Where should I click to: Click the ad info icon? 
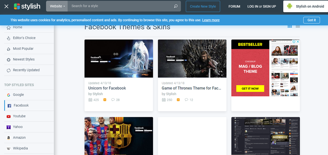[x=294, y=41]
